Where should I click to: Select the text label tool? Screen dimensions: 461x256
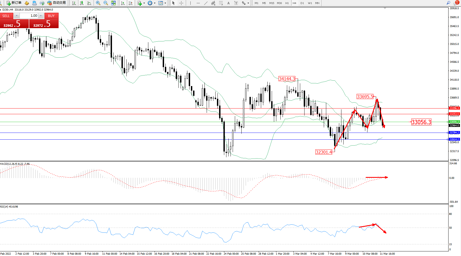(229, 3)
